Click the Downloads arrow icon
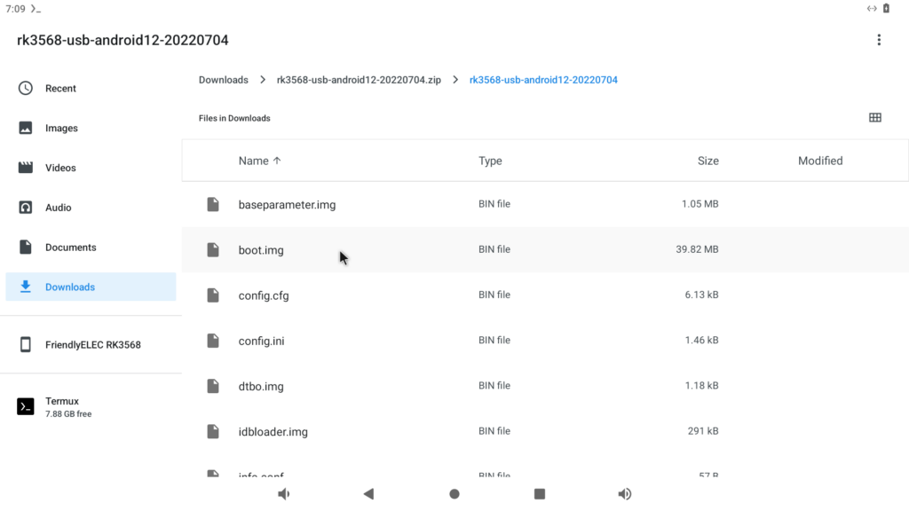Screen dimensions: 909x511 [x=26, y=287]
